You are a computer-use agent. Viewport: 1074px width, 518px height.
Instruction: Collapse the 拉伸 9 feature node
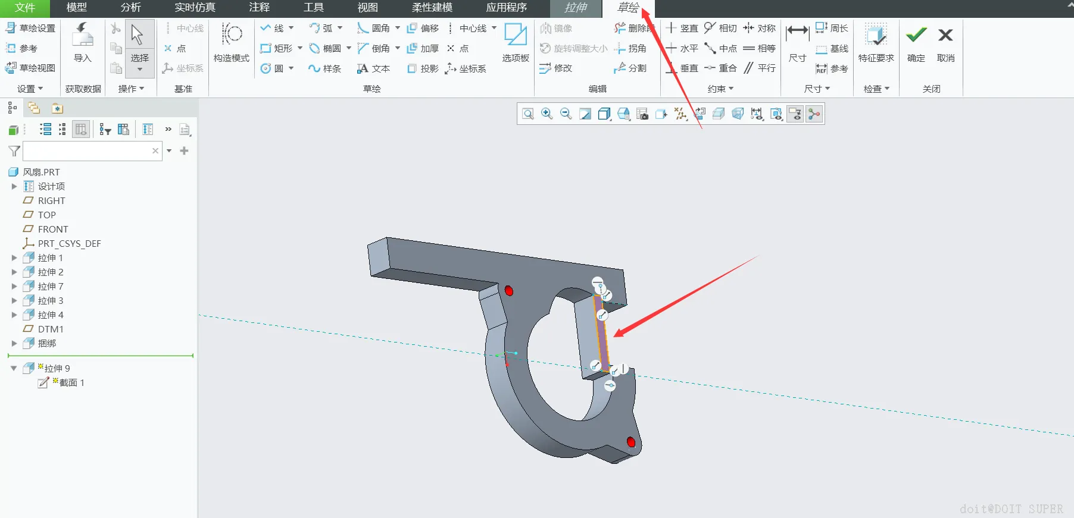pos(14,369)
